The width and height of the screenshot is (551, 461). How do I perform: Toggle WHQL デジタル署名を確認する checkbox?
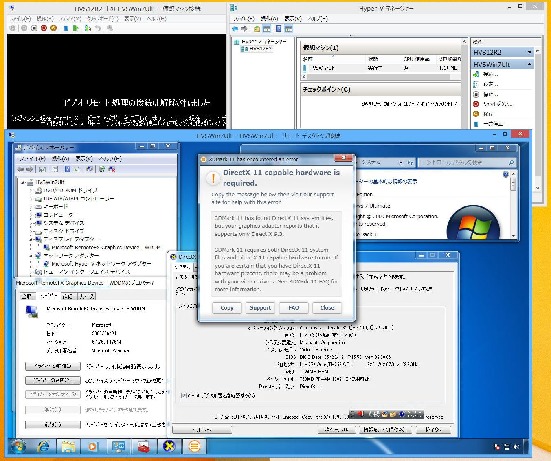184,395
